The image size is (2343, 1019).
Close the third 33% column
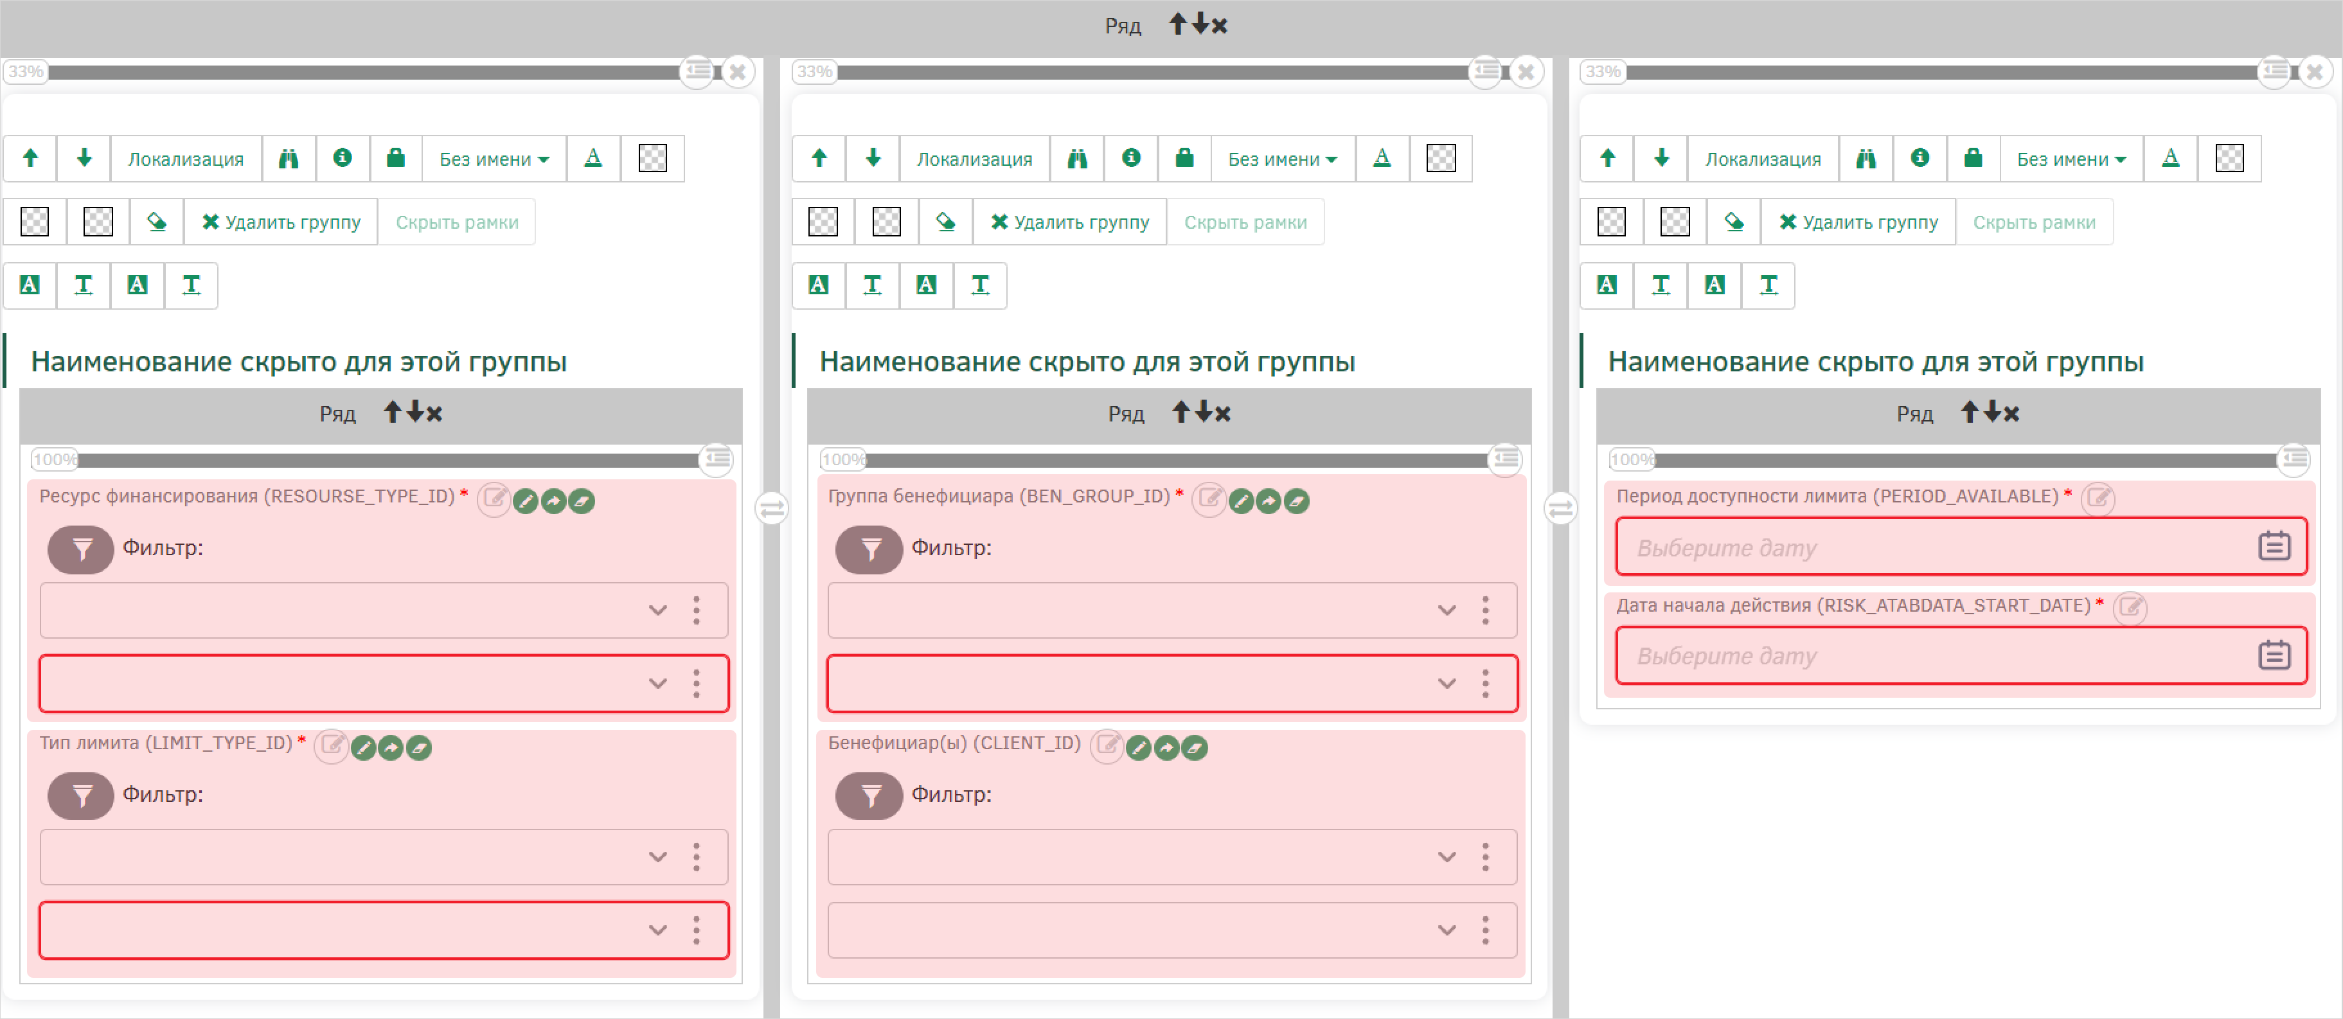coord(2315,72)
